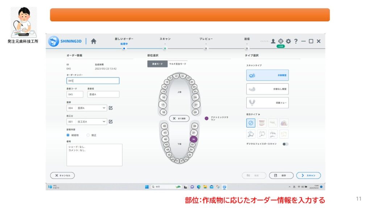Switch to the マルチ支台モード tab
Viewport: 371px width, 208px height.
tap(178, 64)
